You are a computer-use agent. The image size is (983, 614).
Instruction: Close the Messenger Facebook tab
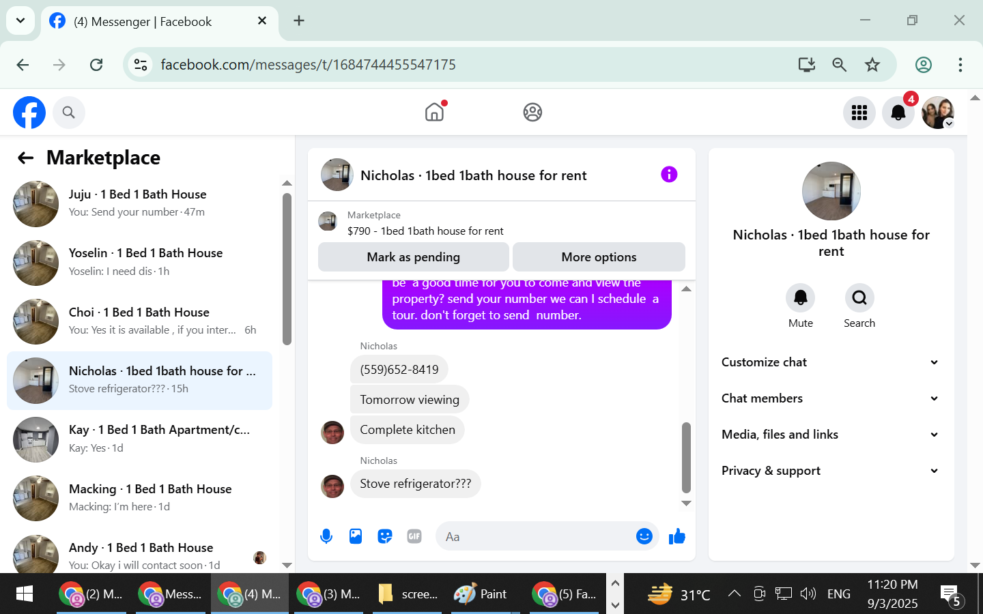262,21
